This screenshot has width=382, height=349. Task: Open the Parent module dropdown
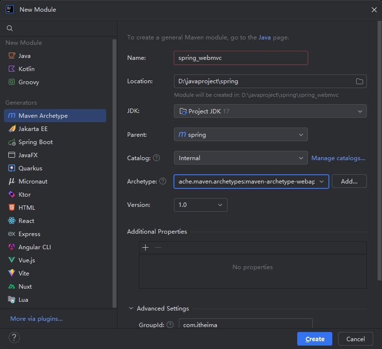241,134
